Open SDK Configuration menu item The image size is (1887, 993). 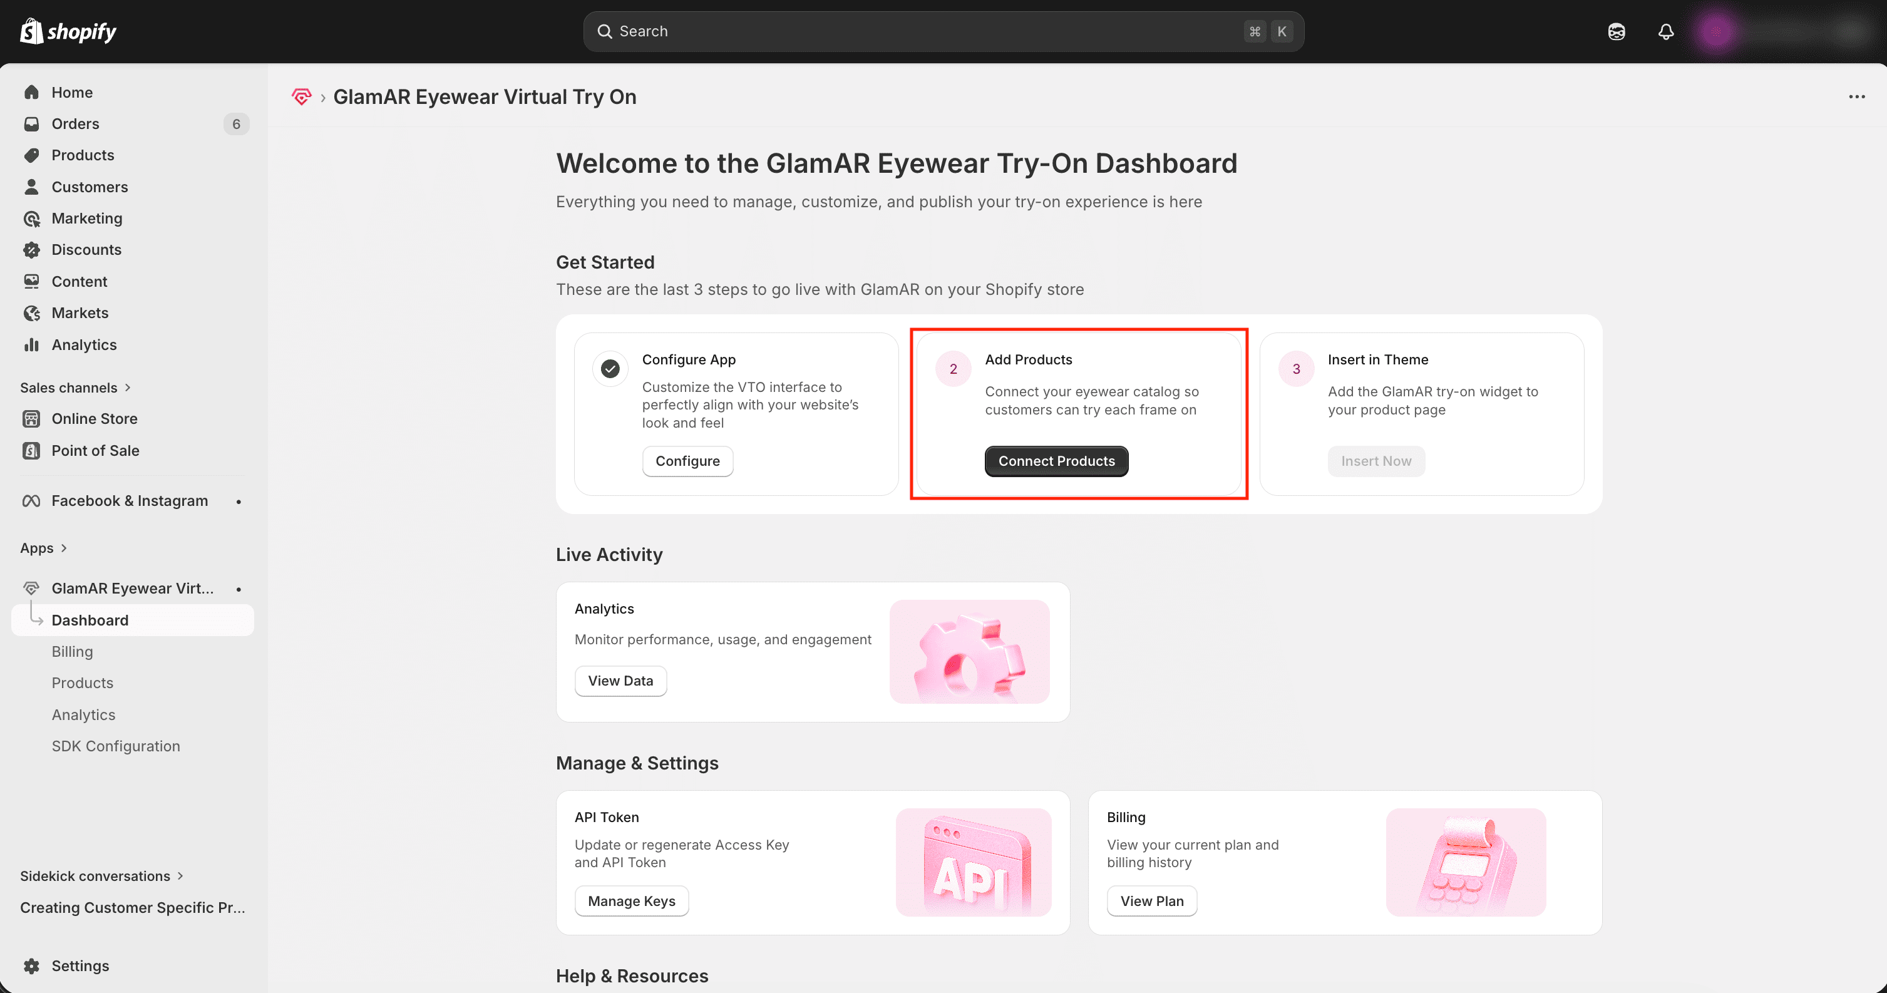pyautogui.click(x=116, y=746)
